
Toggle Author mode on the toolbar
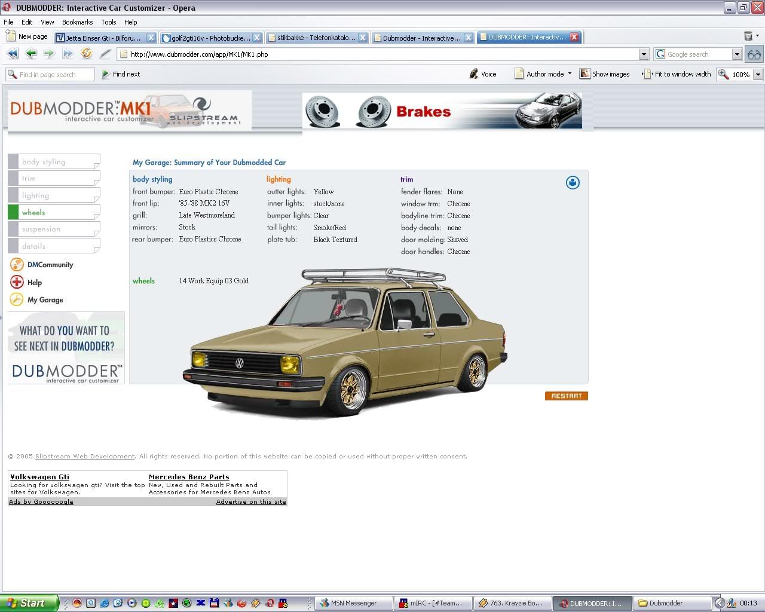tap(539, 74)
